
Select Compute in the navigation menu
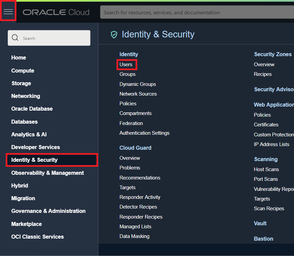23,71
